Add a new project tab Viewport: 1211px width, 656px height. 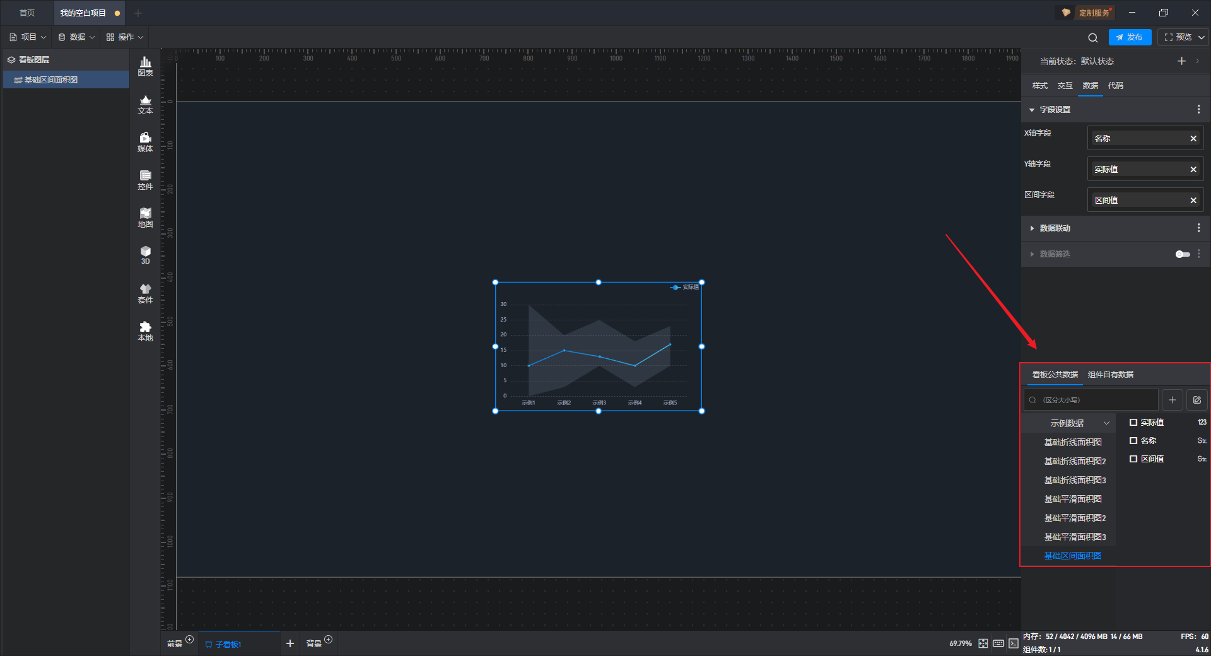coord(138,13)
